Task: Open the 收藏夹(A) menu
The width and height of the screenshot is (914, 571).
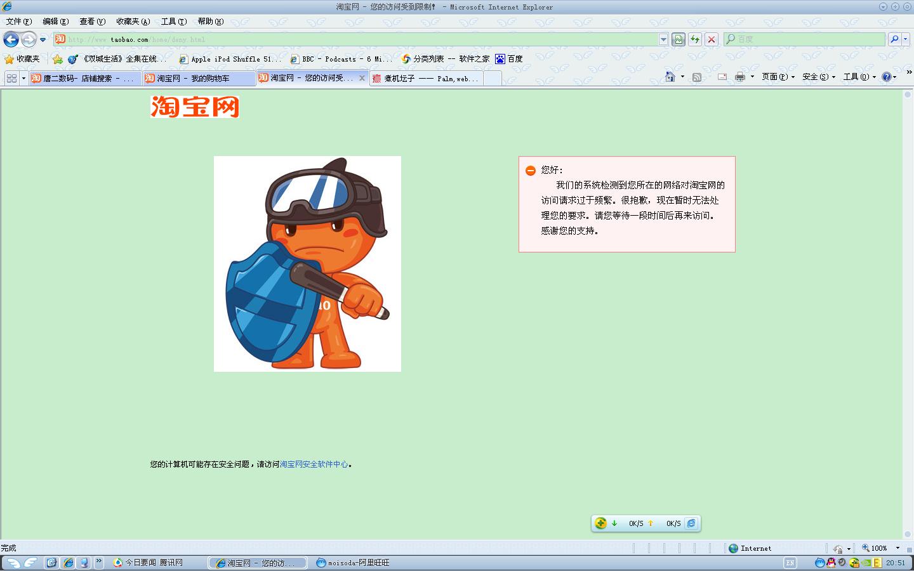Action: click(133, 22)
